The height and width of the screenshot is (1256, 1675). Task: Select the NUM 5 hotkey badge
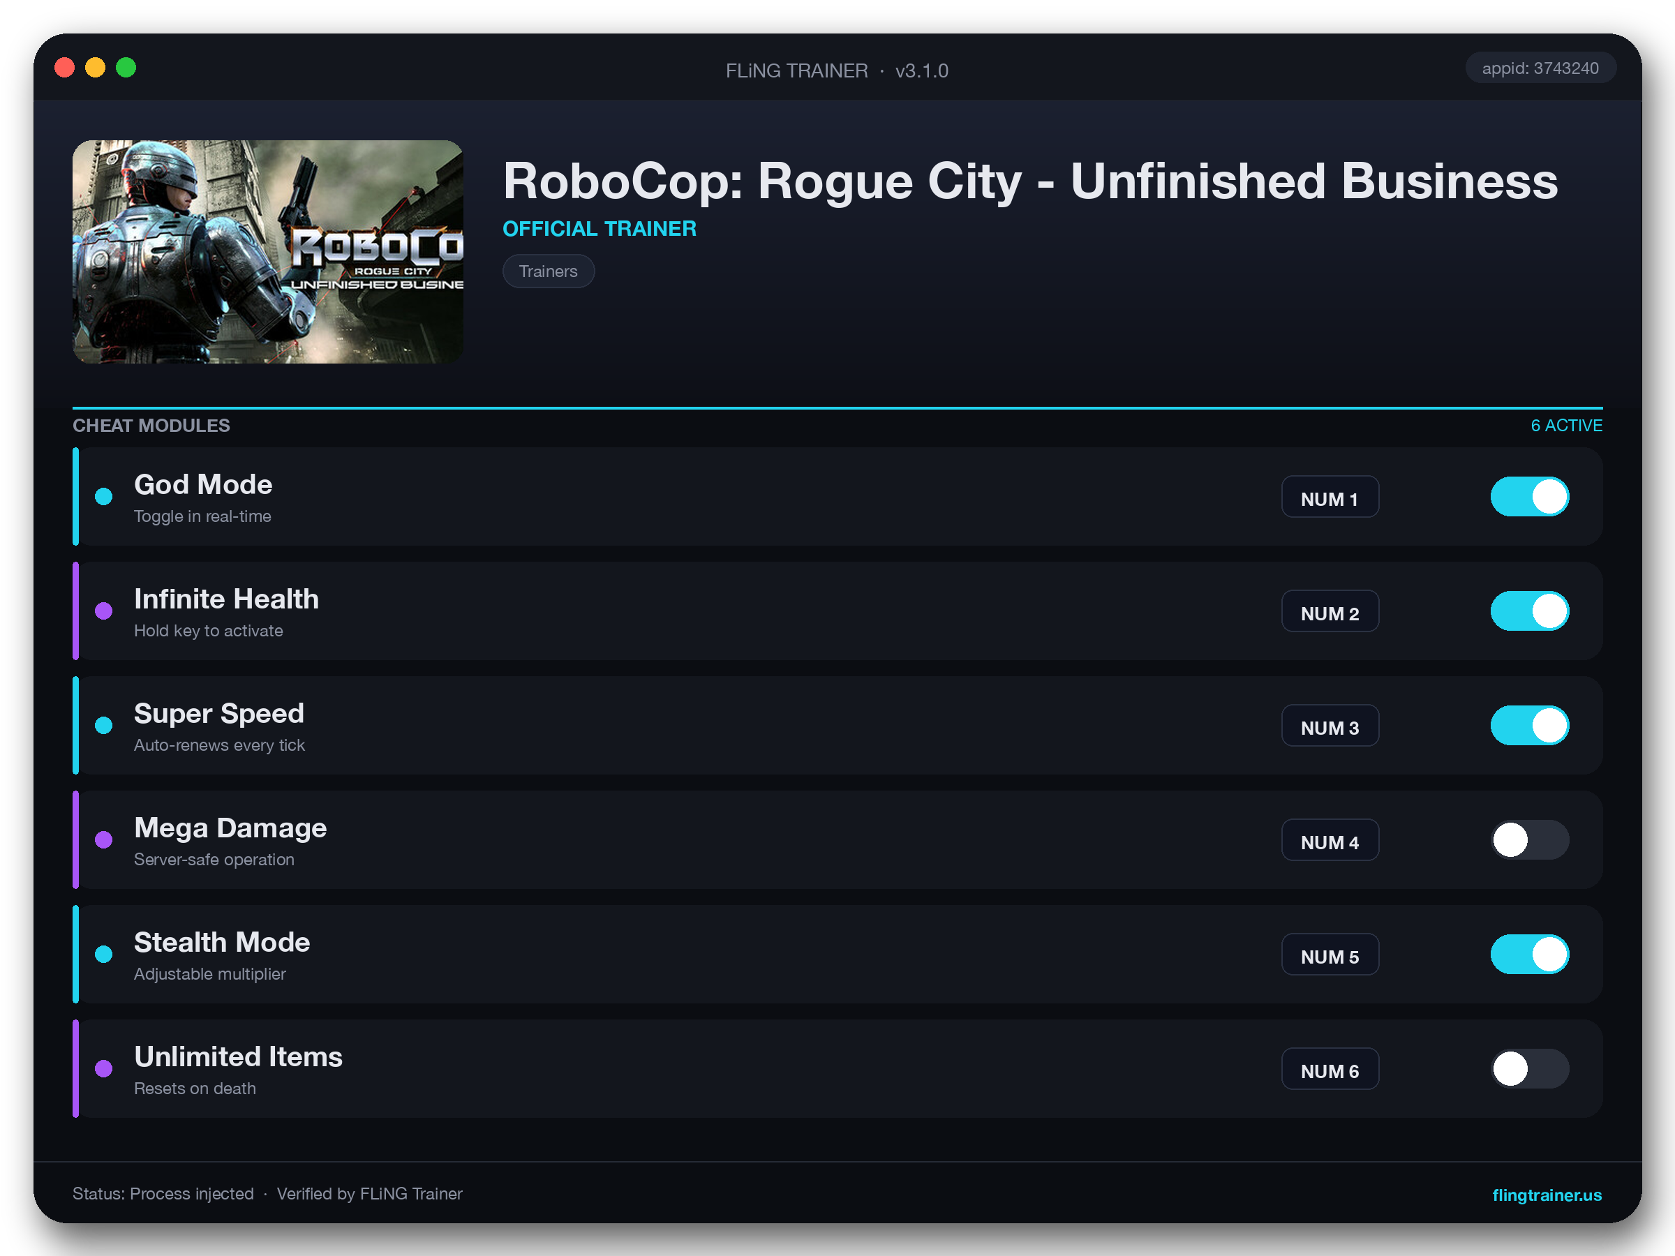[1330, 954]
